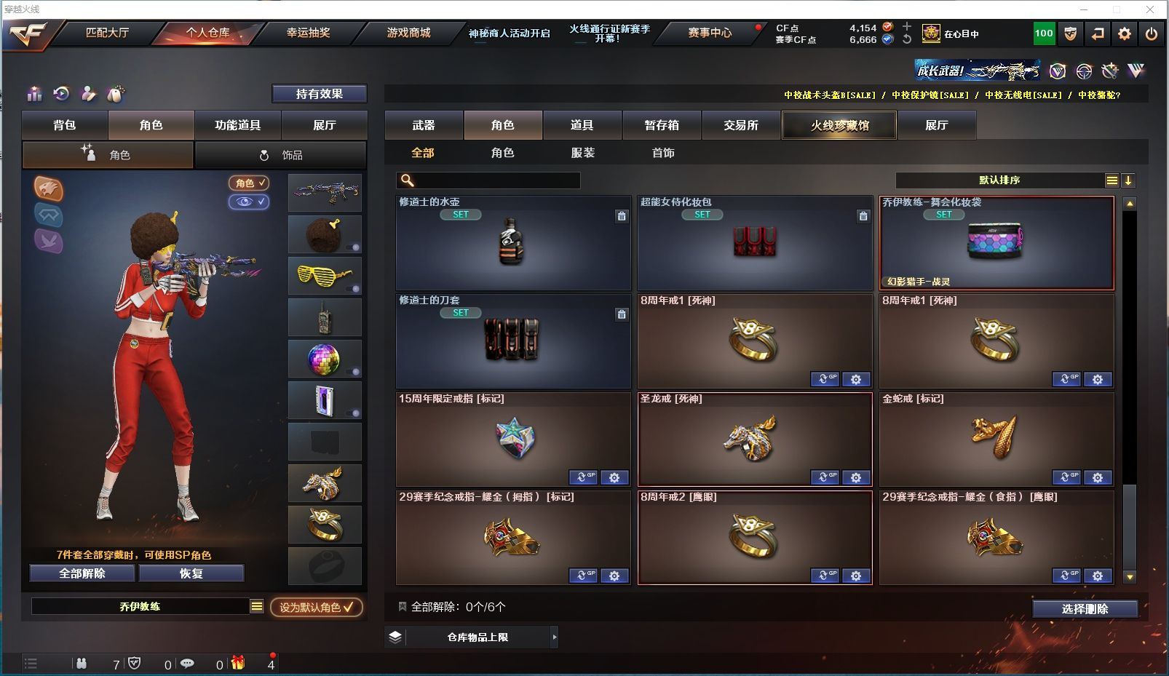1169x676 pixels.
Task: Open the 乔伊教练 character list dropdown
Action: pos(257,606)
